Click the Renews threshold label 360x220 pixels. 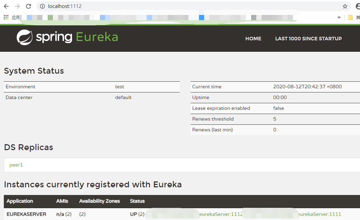click(213, 119)
